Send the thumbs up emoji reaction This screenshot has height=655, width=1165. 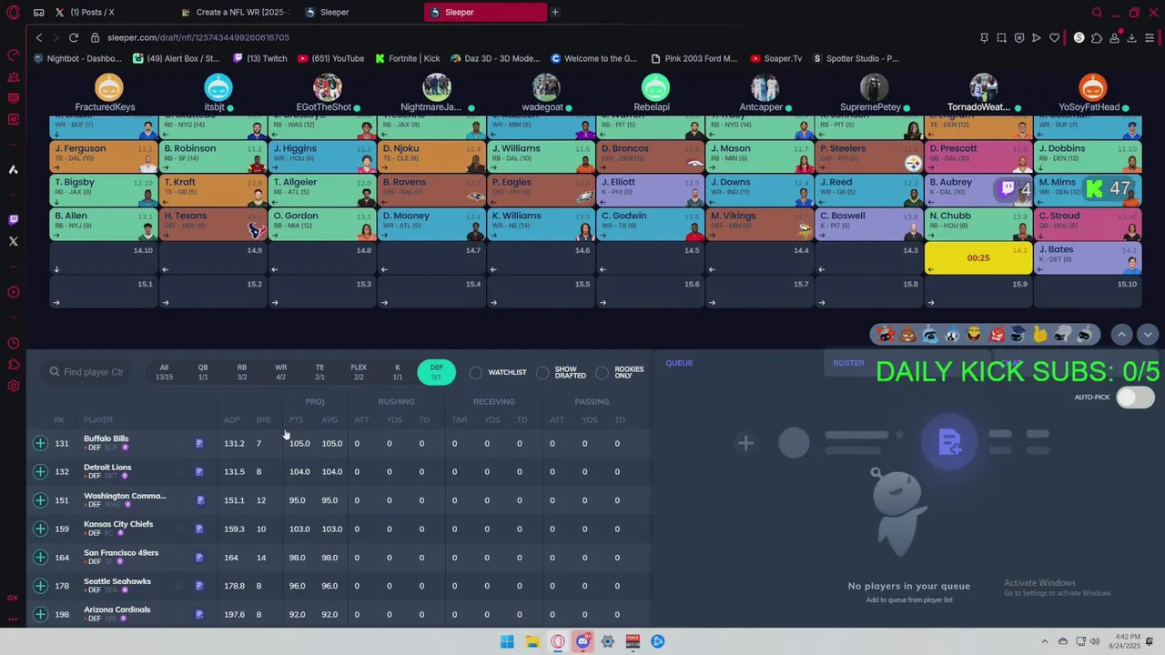(x=1040, y=335)
